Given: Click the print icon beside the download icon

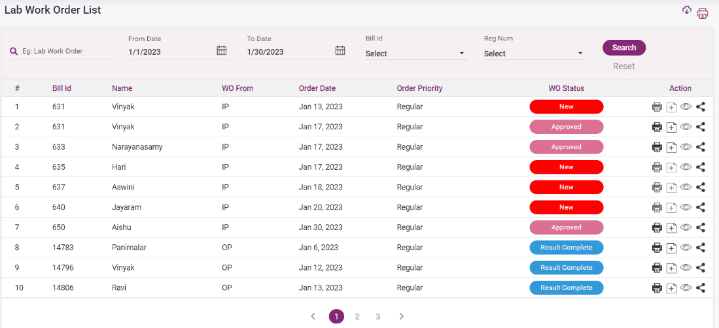Looking at the screenshot, I should coord(702,13).
